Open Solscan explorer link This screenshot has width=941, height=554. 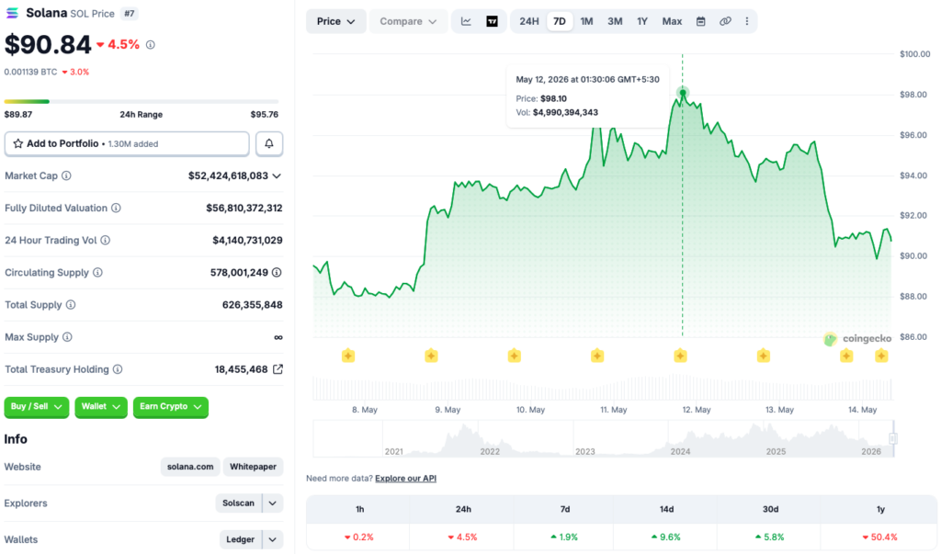238,503
